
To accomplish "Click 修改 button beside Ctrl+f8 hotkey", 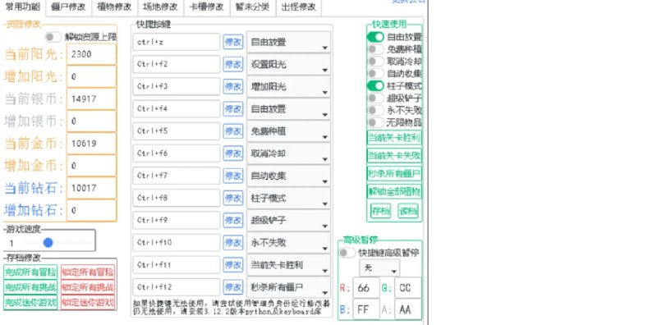I will pyautogui.click(x=233, y=198).
